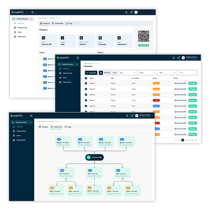Click the Name search input field

click(187, 73)
